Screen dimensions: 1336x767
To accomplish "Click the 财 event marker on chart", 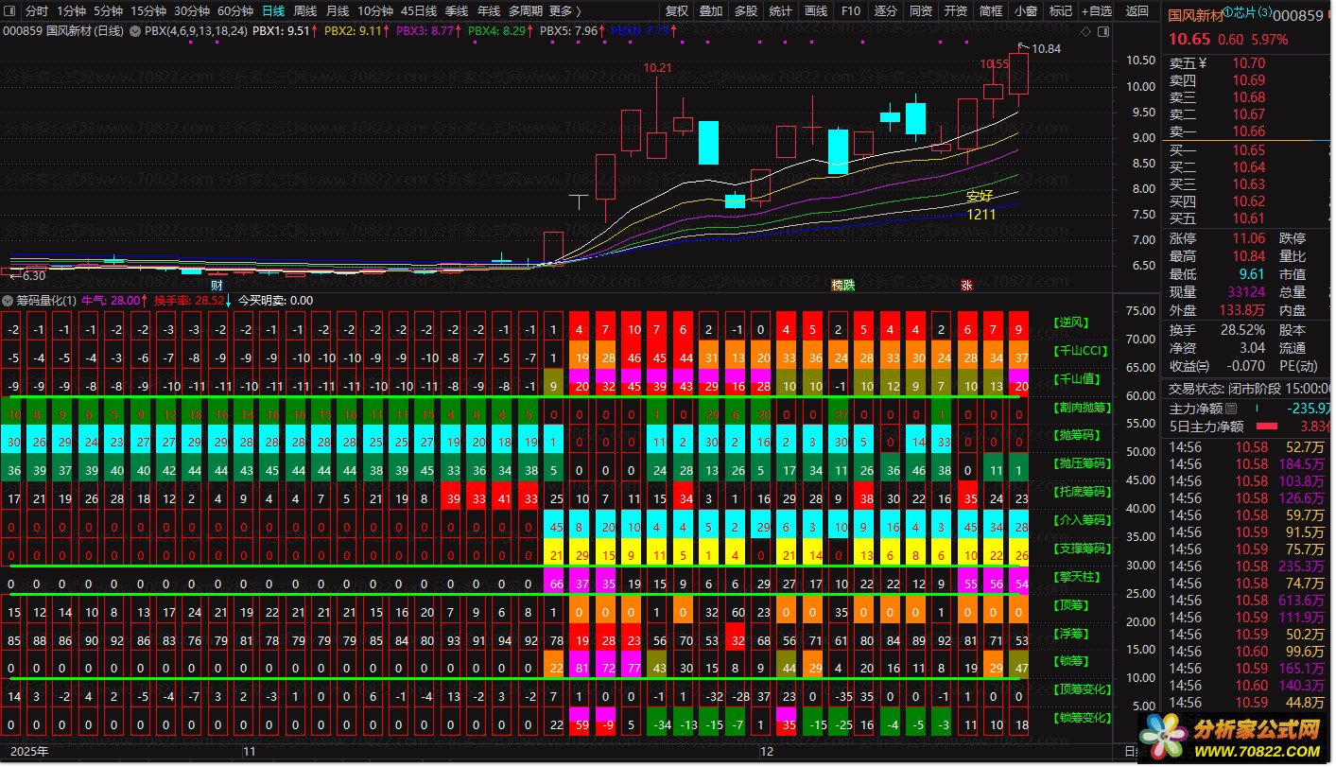I will point(217,285).
